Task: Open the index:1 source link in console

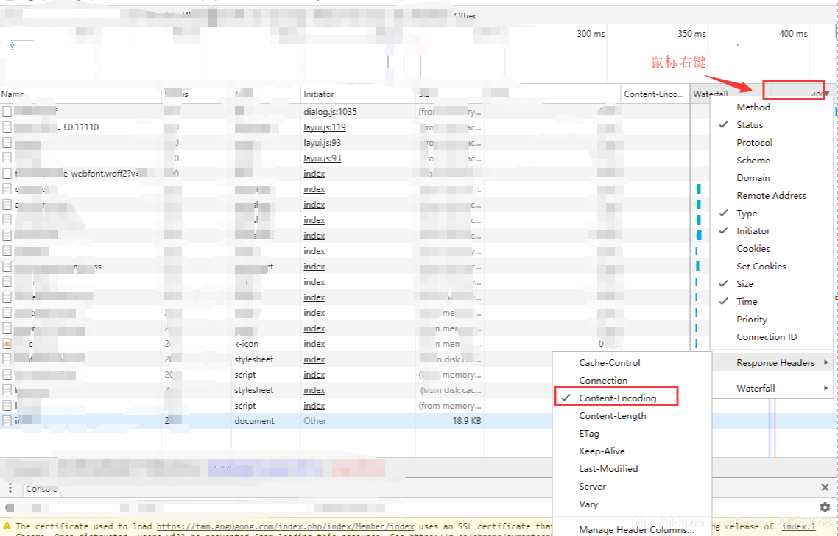Action: click(799, 526)
